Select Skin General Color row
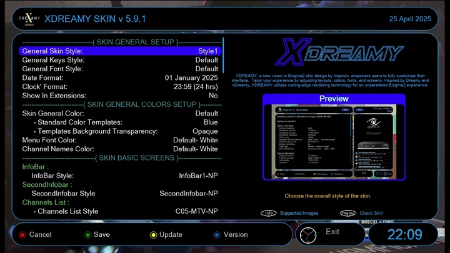This screenshot has width=450, height=253. [120, 113]
